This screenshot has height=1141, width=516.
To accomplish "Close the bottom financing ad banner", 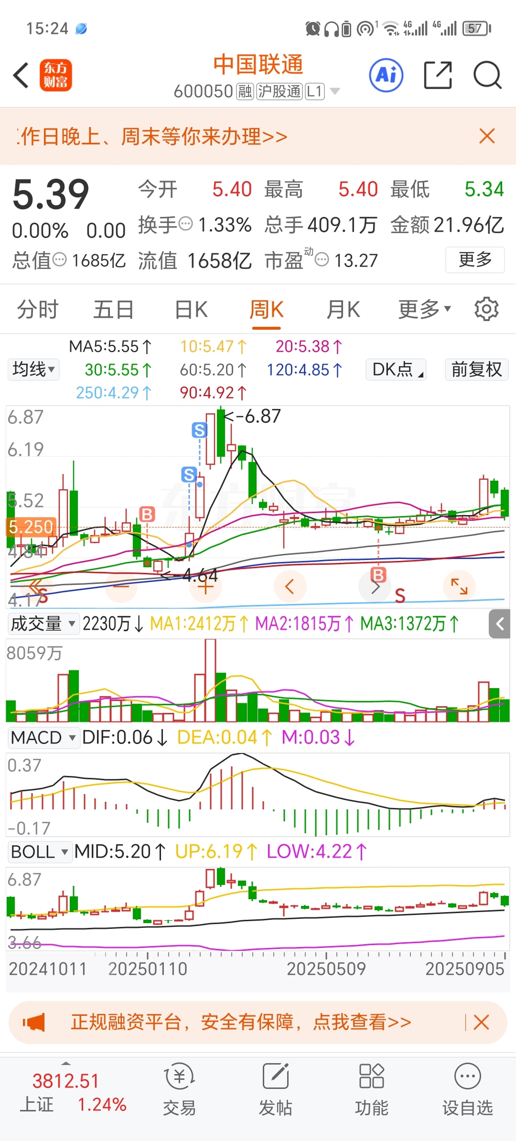I will coord(481,1022).
